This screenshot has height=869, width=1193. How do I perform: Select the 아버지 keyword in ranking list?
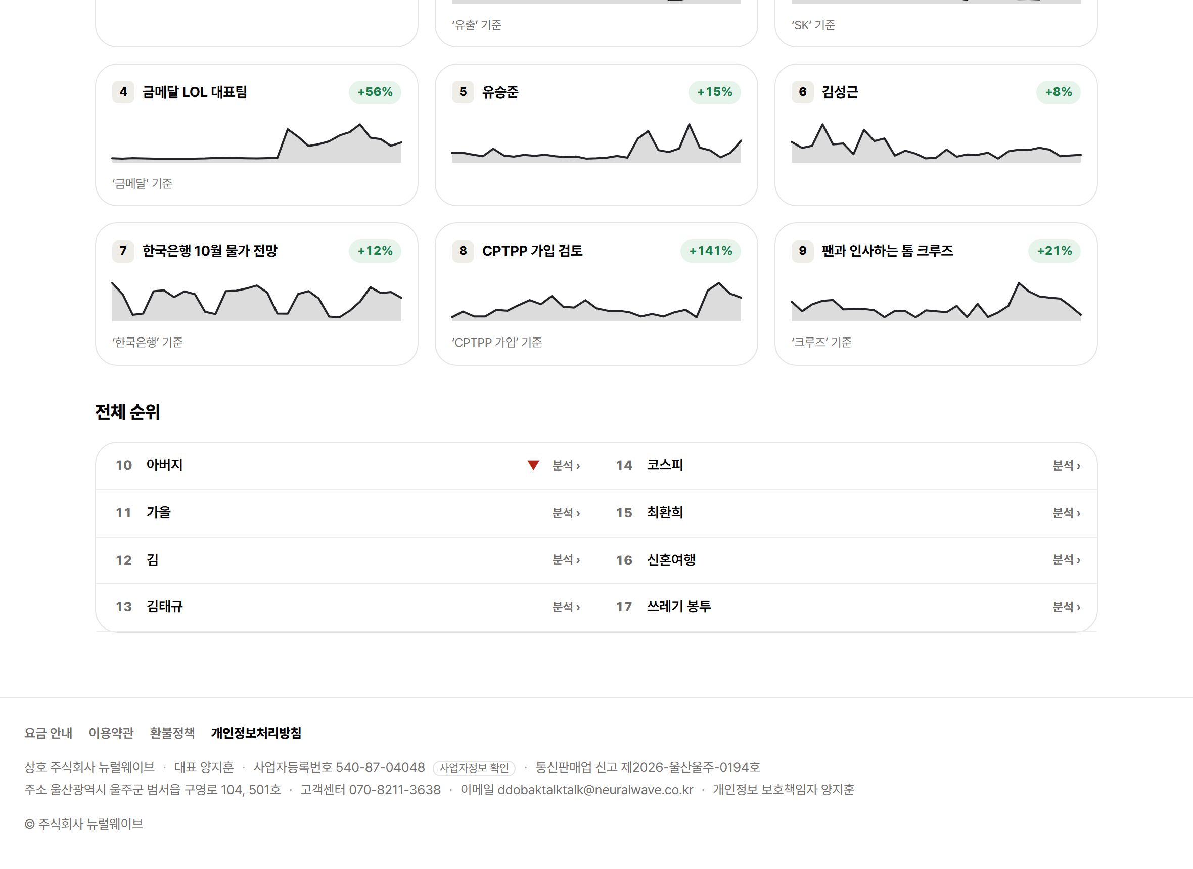click(x=164, y=465)
